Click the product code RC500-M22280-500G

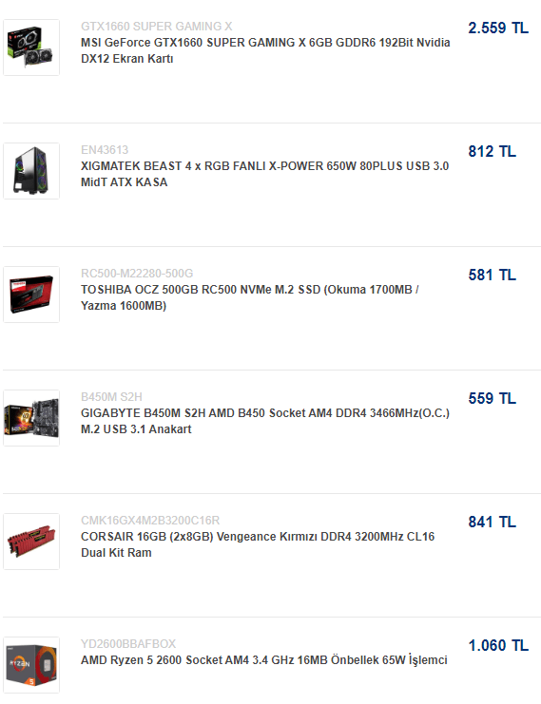pos(137,274)
